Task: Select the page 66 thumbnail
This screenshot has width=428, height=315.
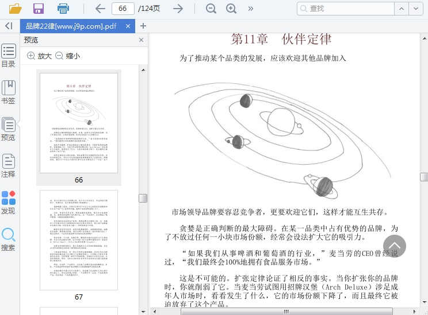Action: pos(79,123)
